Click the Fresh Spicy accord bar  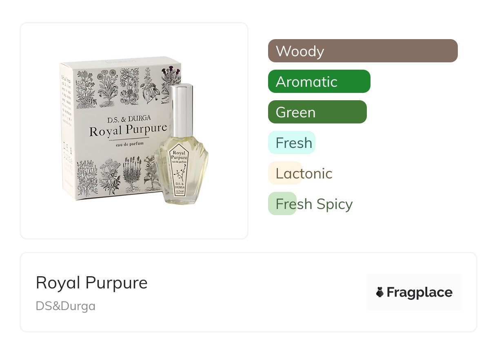tap(282, 204)
